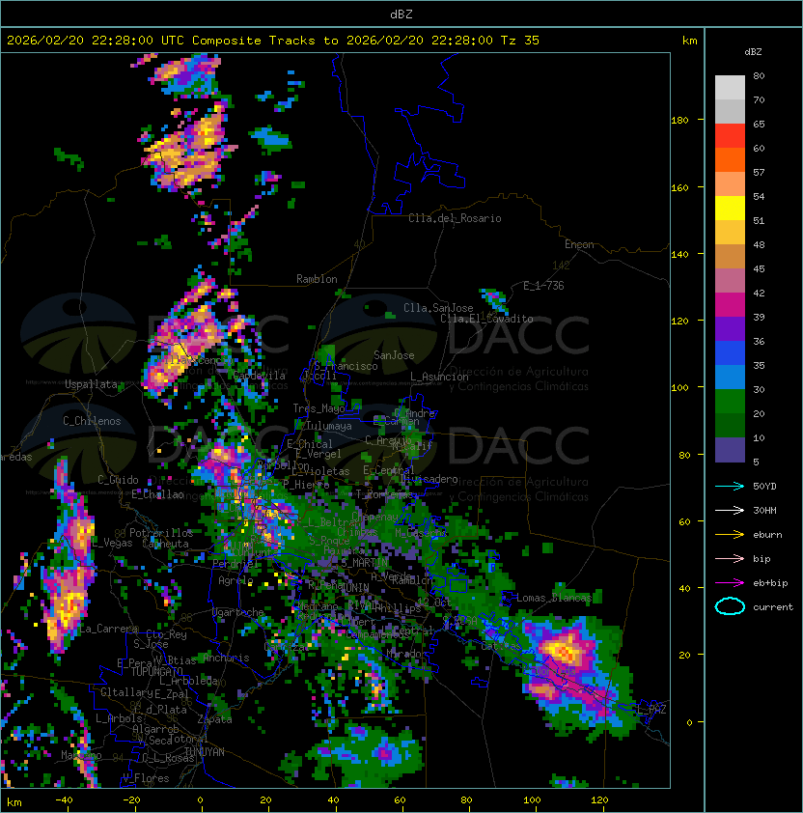Select the bright yellow swatch between 54 and 51
Image resolution: width=803 pixels, height=813 pixels.
point(730,209)
